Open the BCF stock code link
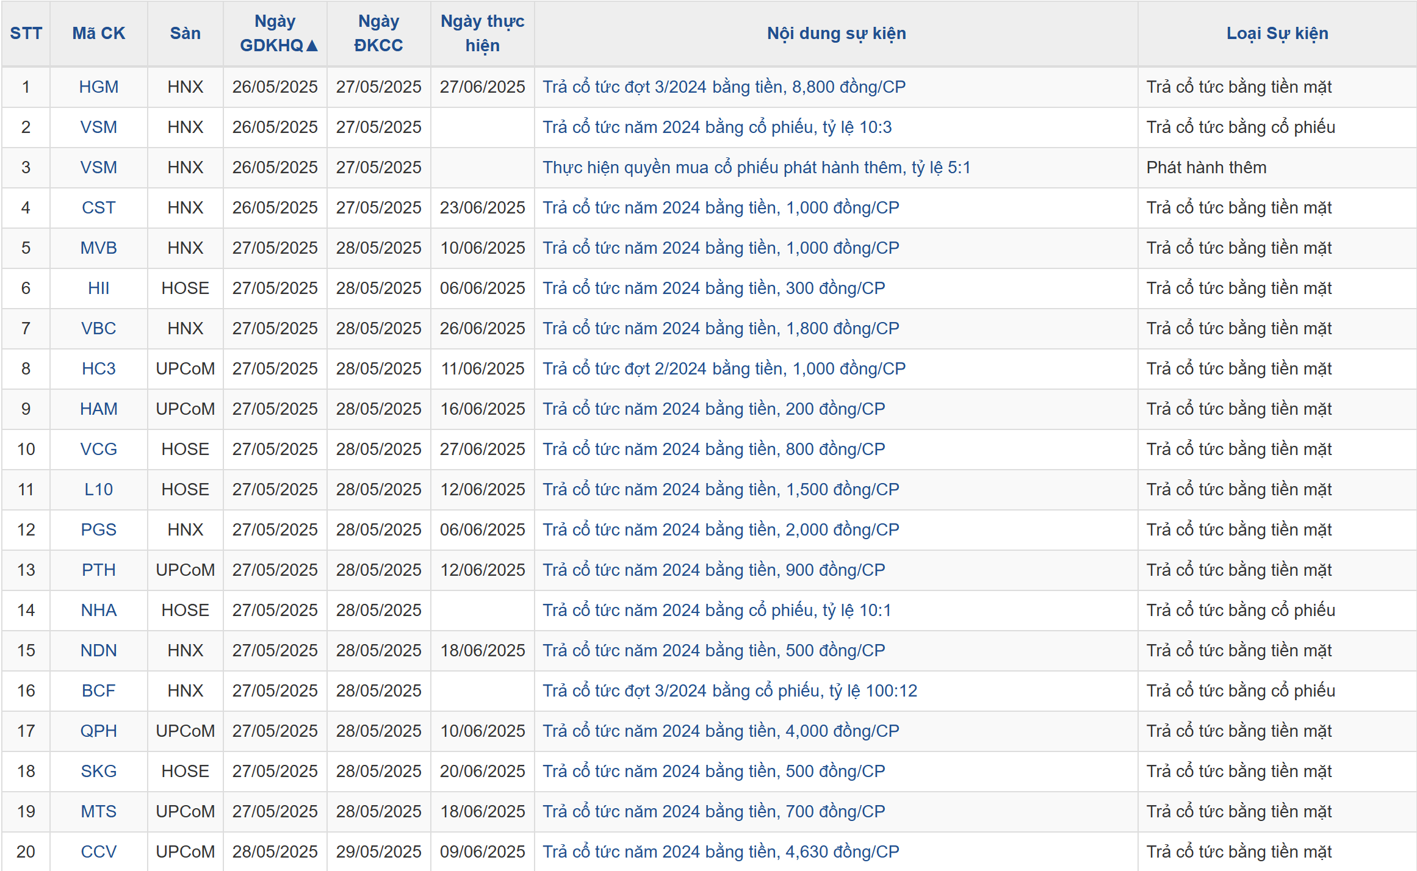This screenshot has height=871, width=1417. pos(99,691)
